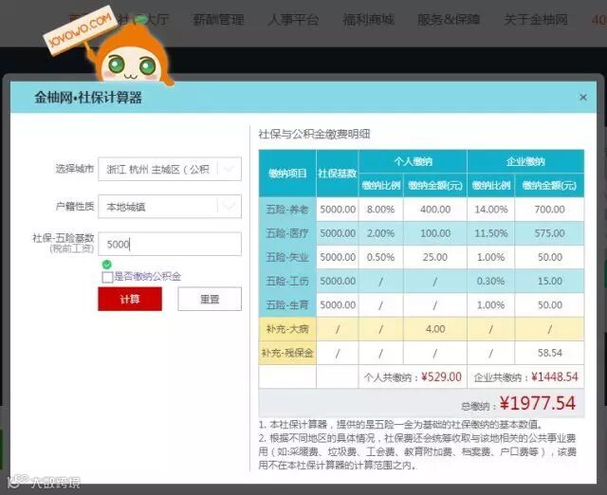The image size is (607, 495).
Task: Click the 575.00 company medical amount
Action: pyautogui.click(x=549, y=233)
